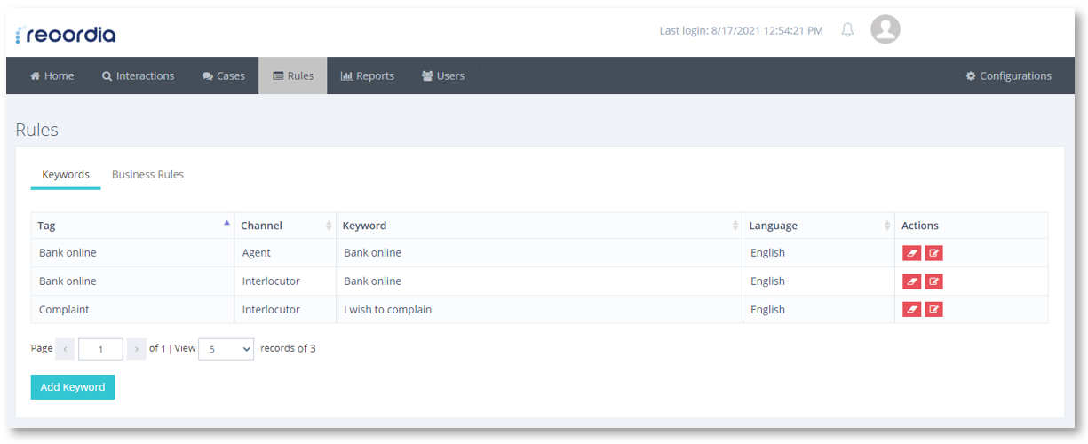Edit the Bank online Agent keyword

coord(933,253)
